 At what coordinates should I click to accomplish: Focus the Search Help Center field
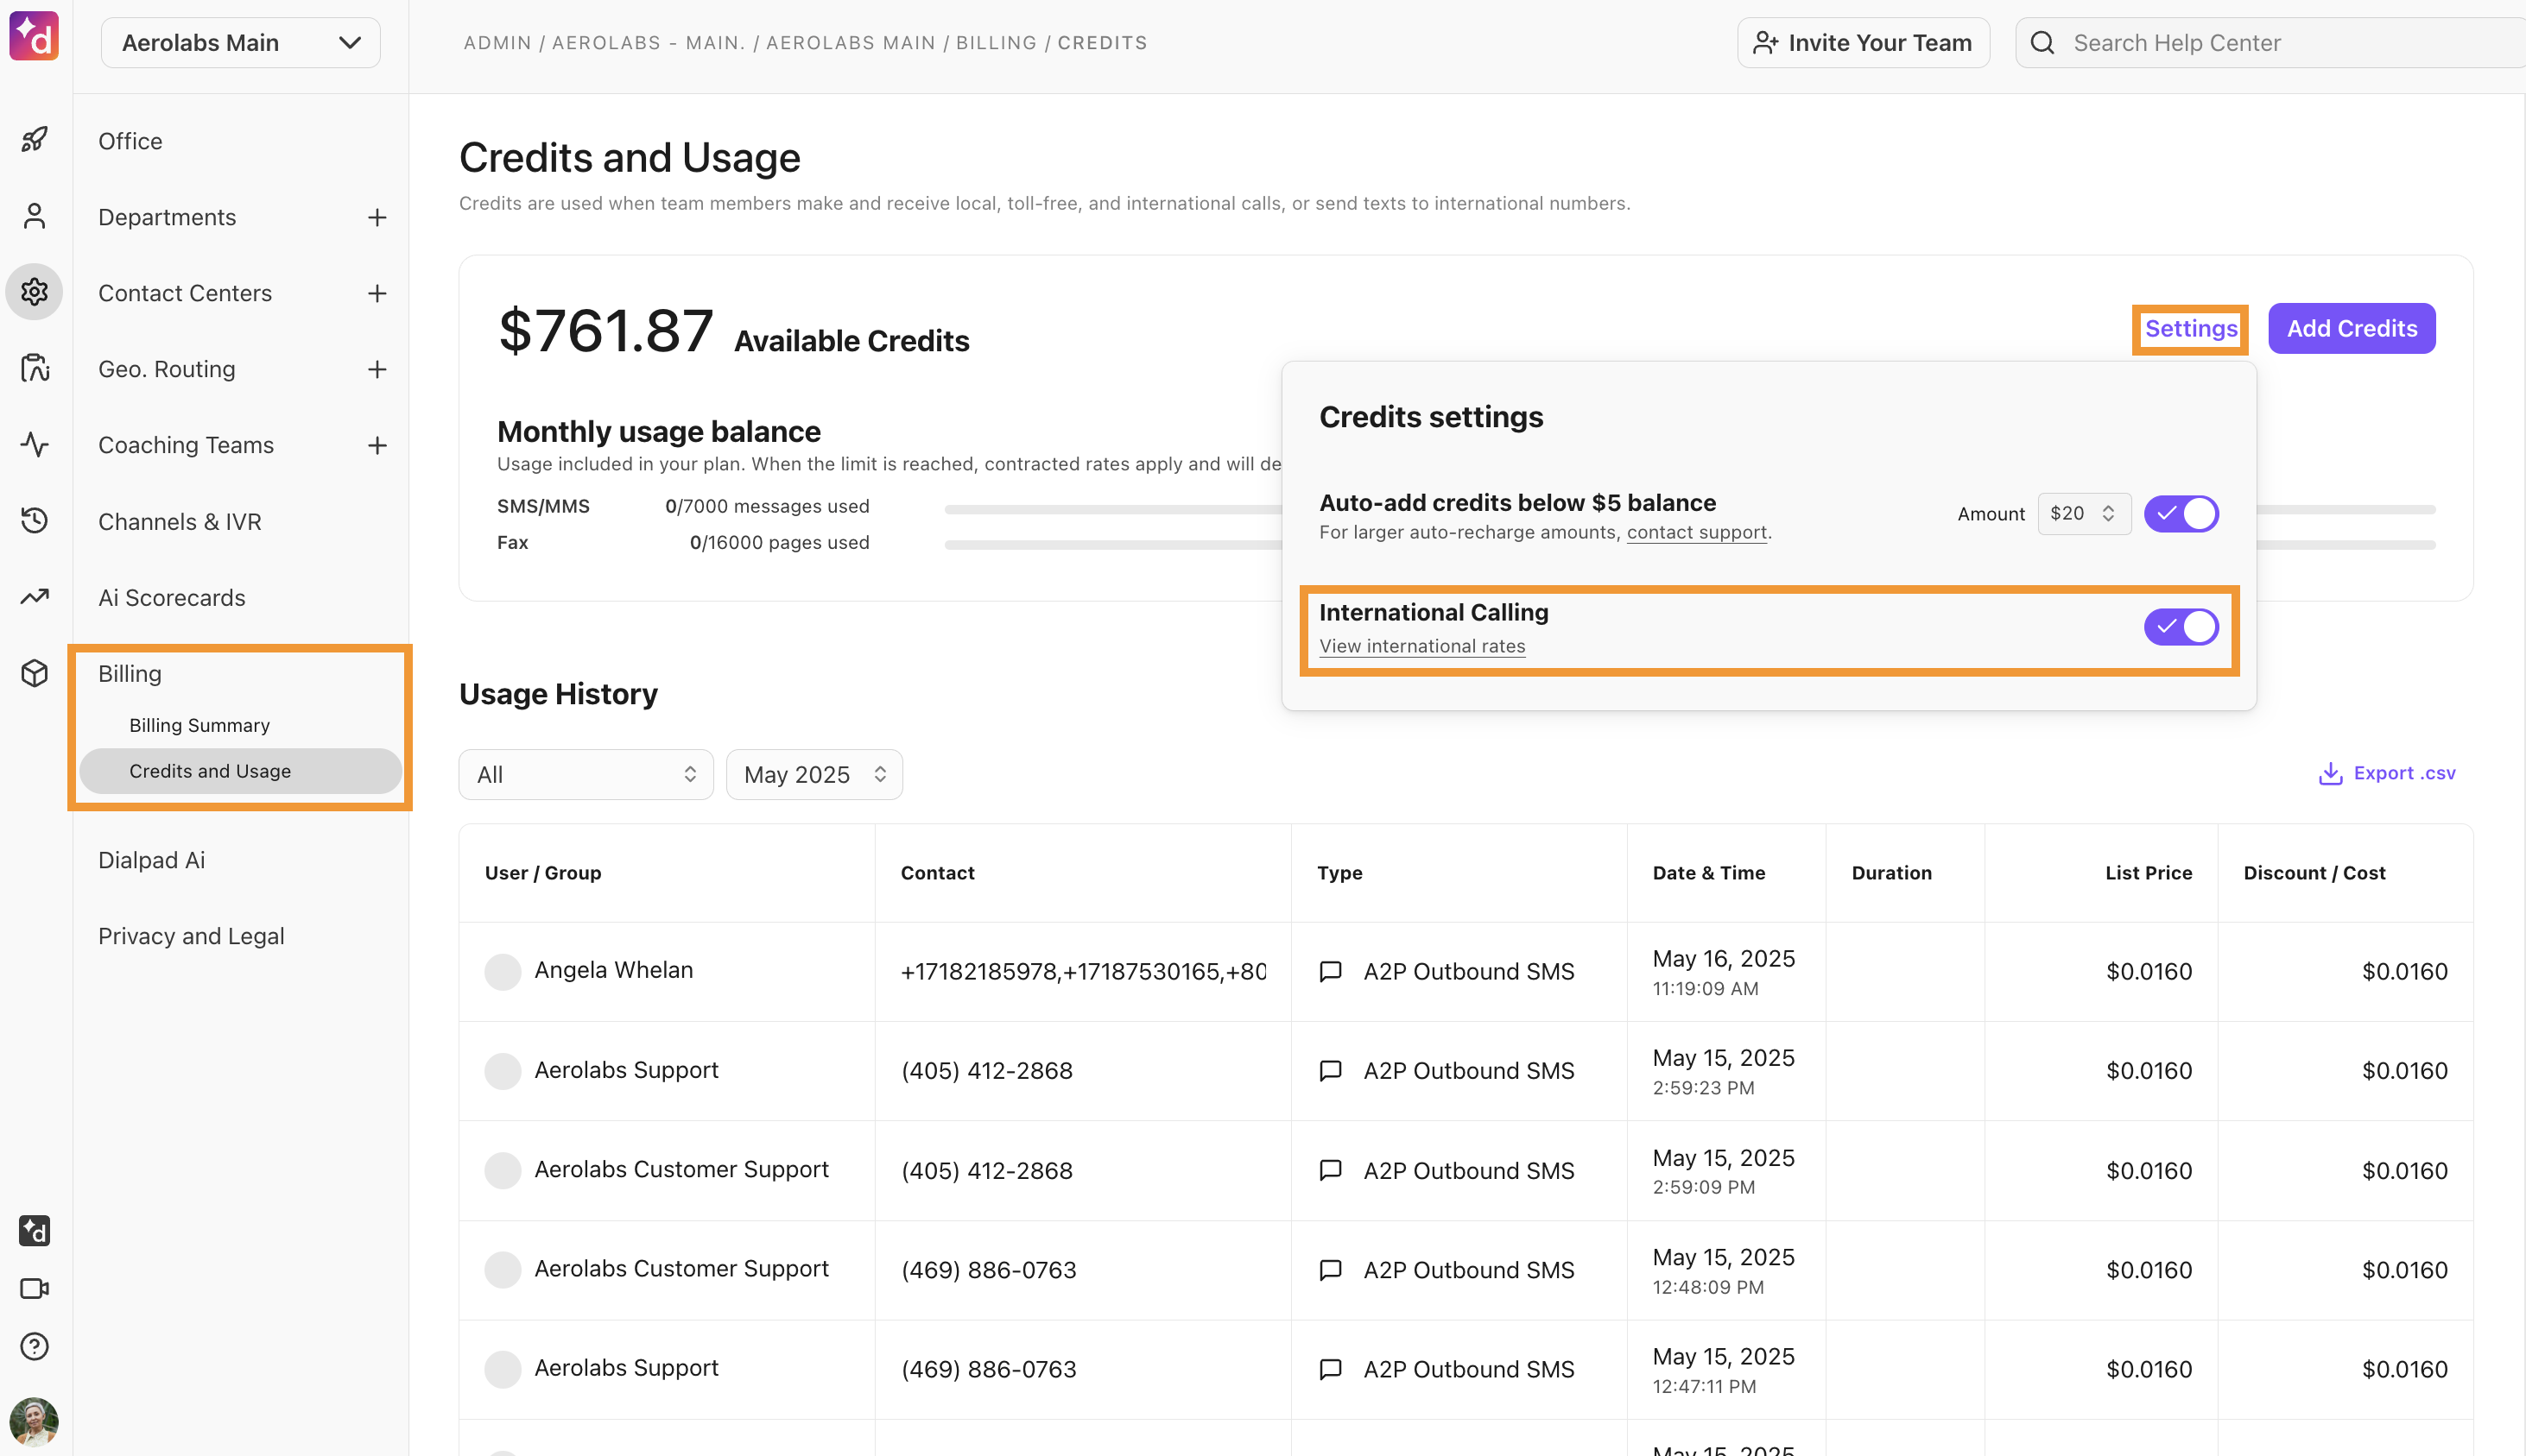click(2271, 42)
